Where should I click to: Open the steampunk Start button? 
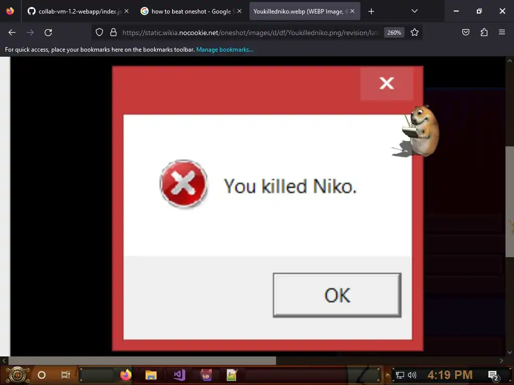click(x=17, y=375)
